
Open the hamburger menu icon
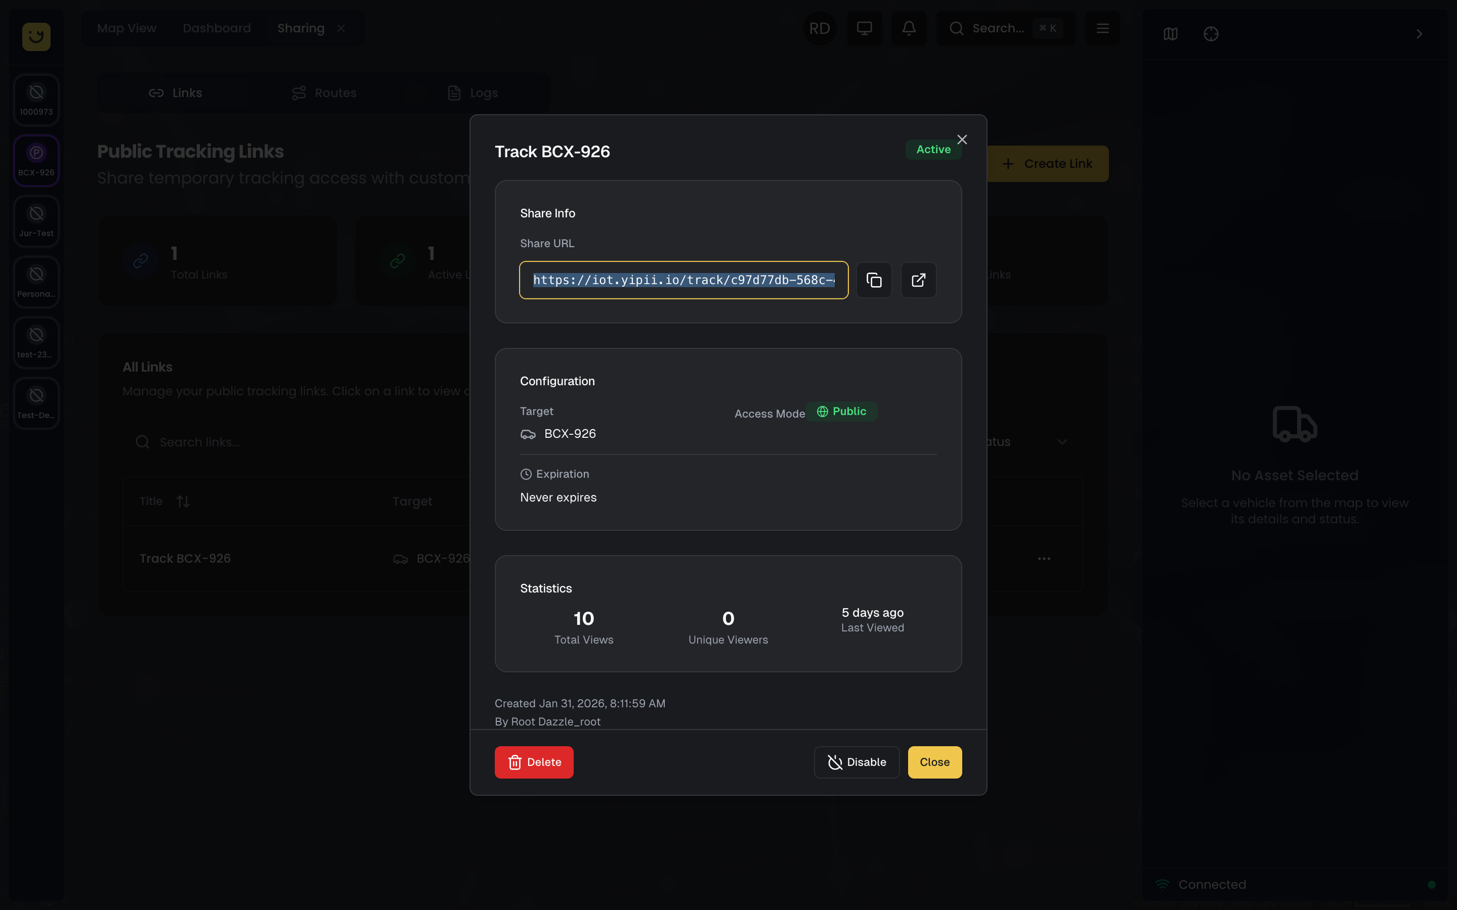point(1102,28)
